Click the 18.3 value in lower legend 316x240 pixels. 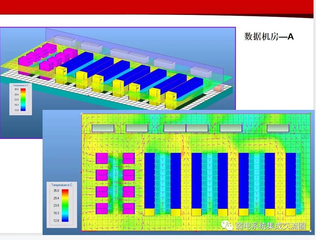(x=56, y=213)
